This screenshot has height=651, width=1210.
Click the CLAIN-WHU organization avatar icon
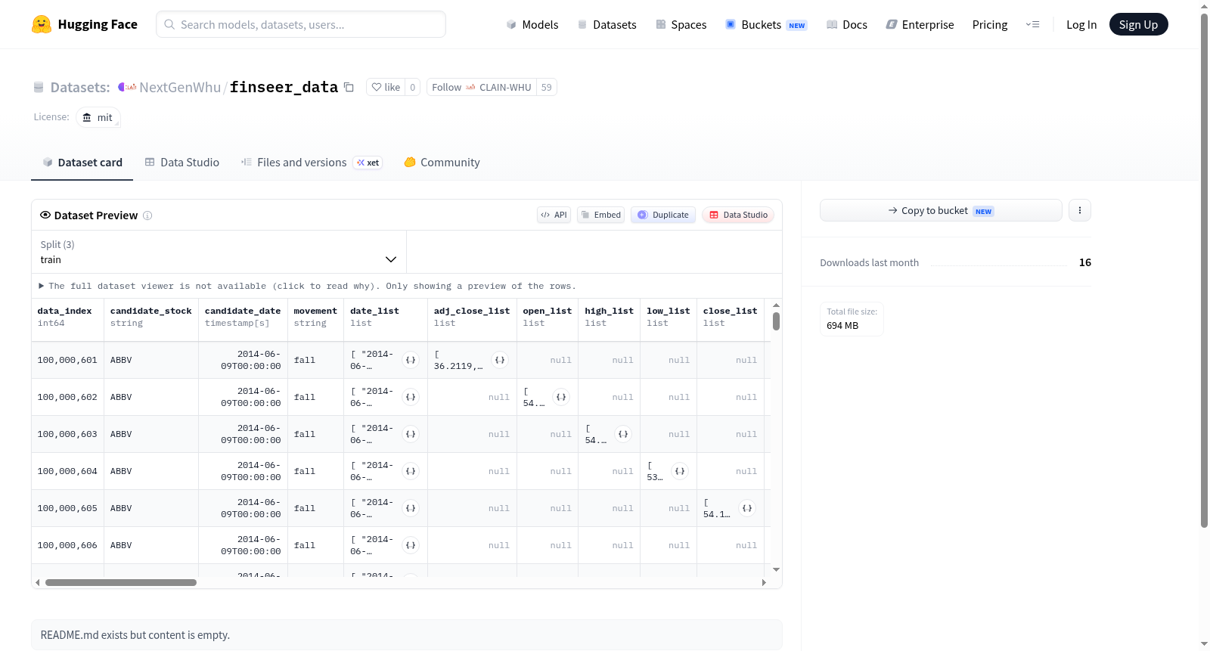(x=470, y=88)
